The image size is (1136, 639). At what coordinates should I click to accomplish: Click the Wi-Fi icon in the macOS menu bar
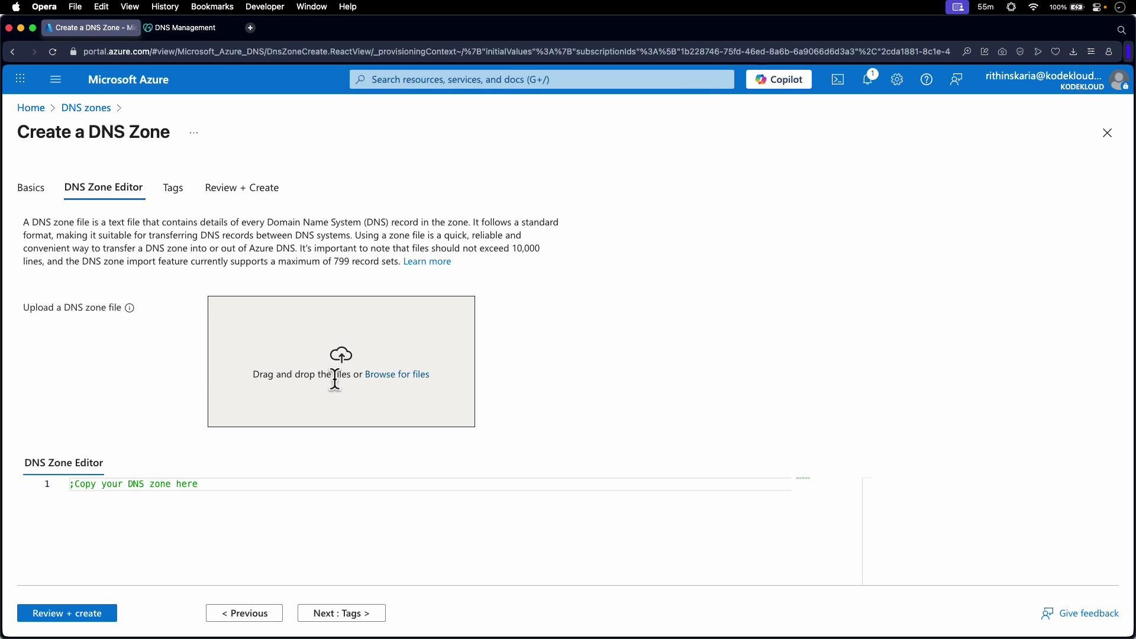[x=1034, y=7]
